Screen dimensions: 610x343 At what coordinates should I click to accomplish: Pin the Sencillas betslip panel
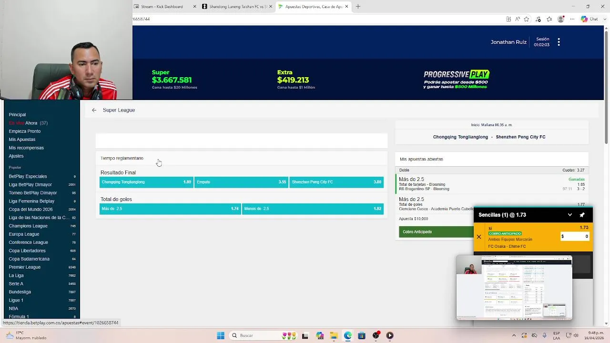click(x=582, y=215)
